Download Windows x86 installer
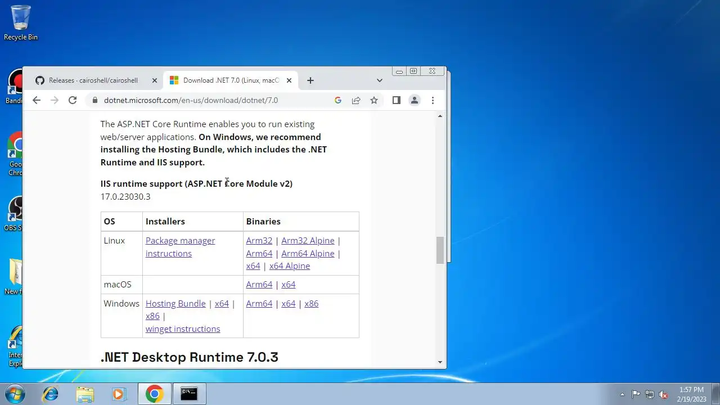Viewport: 720px width, 405px height. coord(152,316)
